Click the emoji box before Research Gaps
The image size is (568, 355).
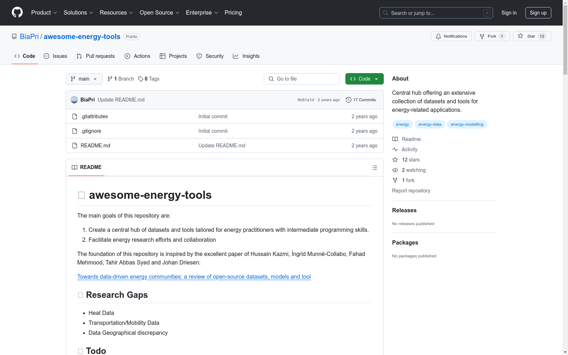(80, 295)
